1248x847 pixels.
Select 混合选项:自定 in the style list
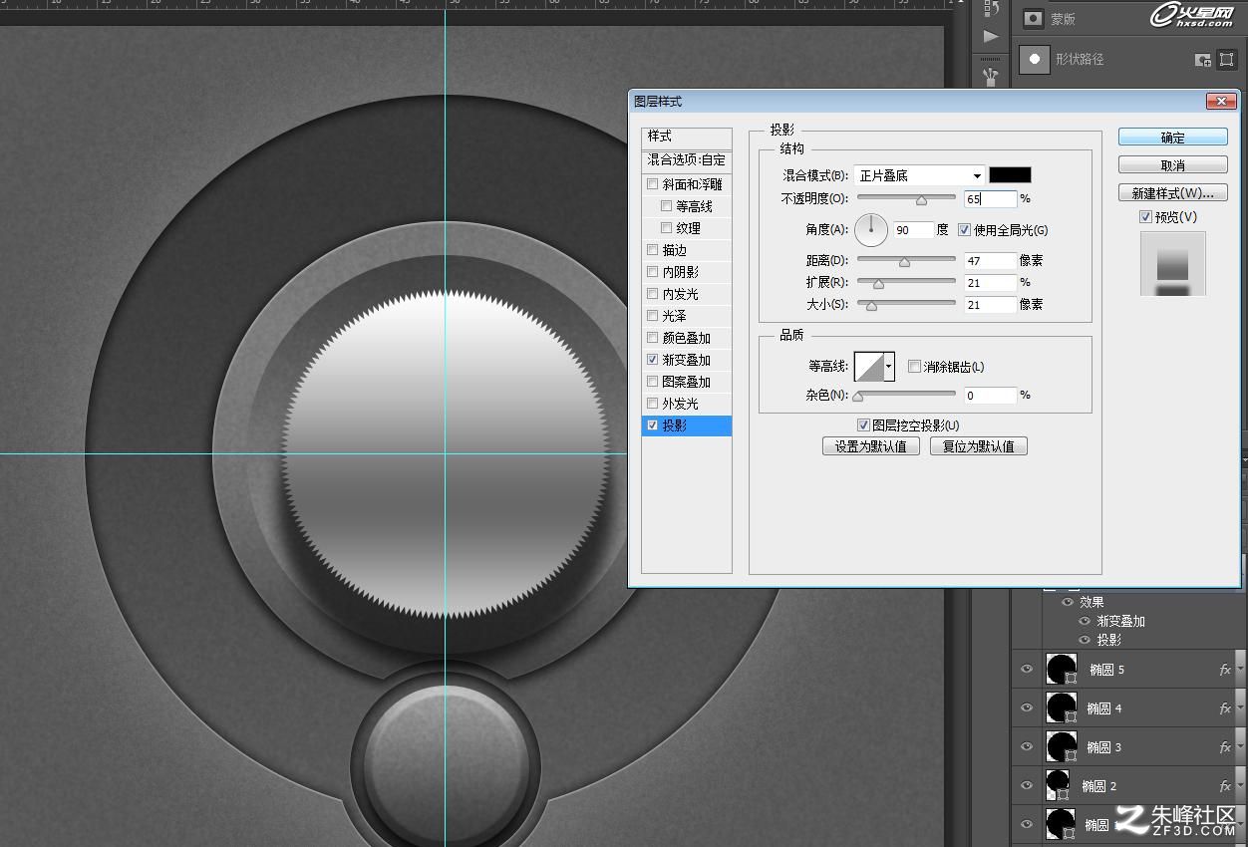click(x=687, y=160)
